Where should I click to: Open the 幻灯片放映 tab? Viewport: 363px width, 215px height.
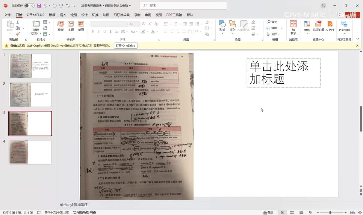122,15
